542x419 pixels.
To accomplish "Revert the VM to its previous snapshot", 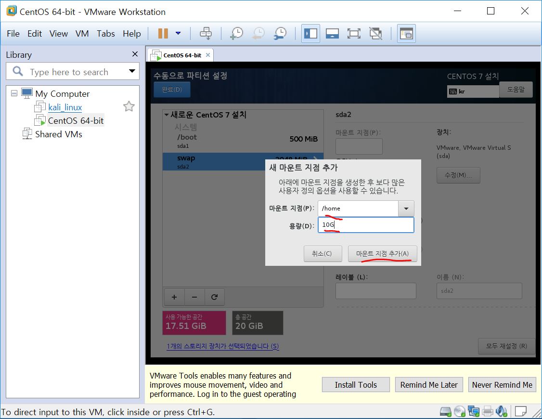I will [x=258, y=34].
